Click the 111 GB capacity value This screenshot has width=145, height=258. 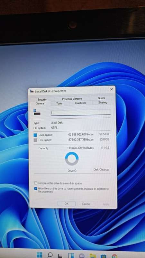click(x=104, y=148)
